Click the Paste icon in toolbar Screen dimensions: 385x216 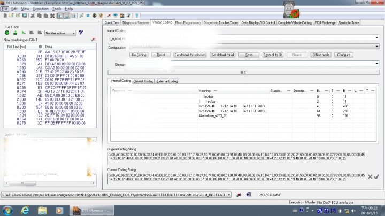pyautogui.click(x=45, y=16)
